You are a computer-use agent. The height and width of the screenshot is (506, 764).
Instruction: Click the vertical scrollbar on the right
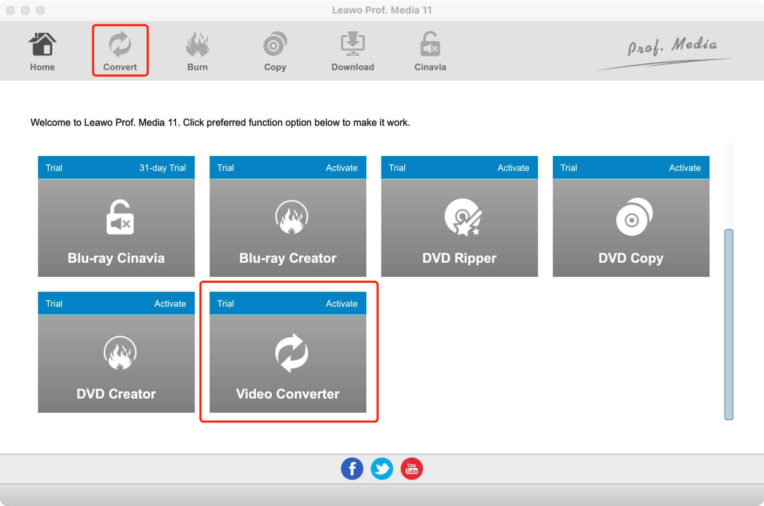click(727, 325)
